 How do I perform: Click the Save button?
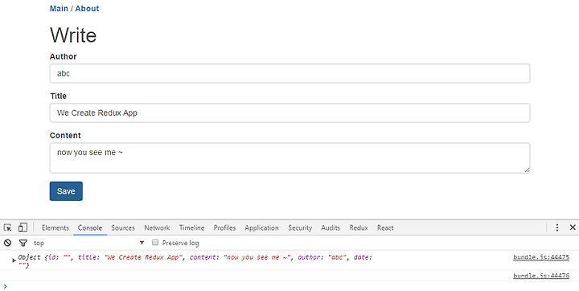click(66, 191)
